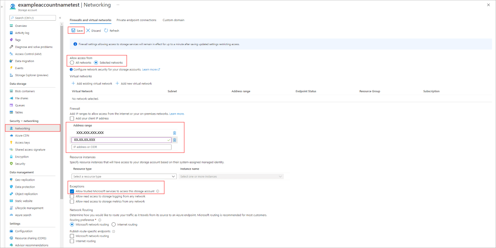The width and height of the screenshot is (496, 248).
Task: Collapse the left navigation pane
Action: (61, 17)
